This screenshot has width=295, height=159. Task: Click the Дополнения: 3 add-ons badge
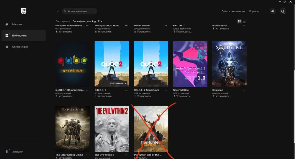tap(118, 83)
